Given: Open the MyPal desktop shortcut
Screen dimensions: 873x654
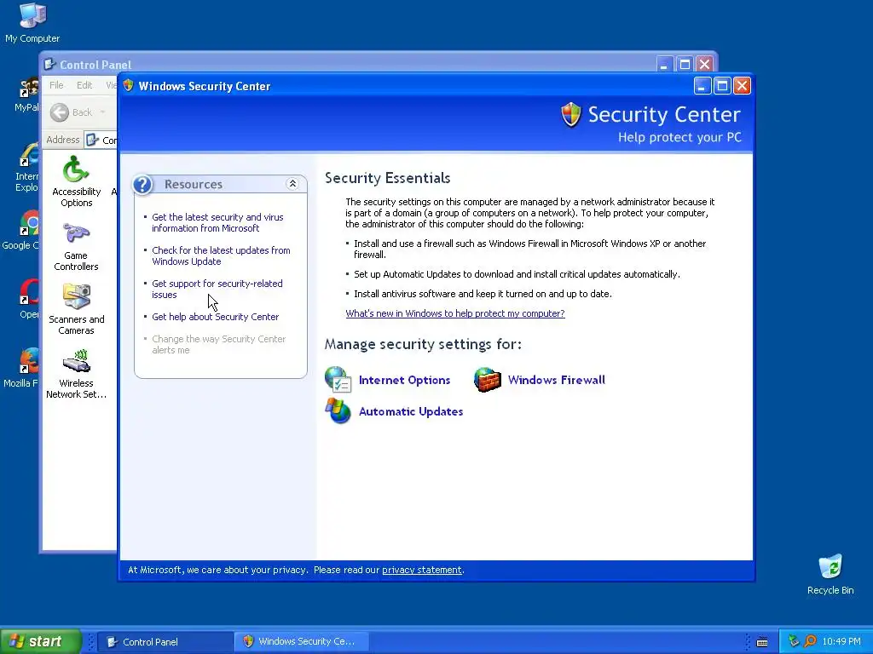Looking at the screenshot, I should click(26, 95).
